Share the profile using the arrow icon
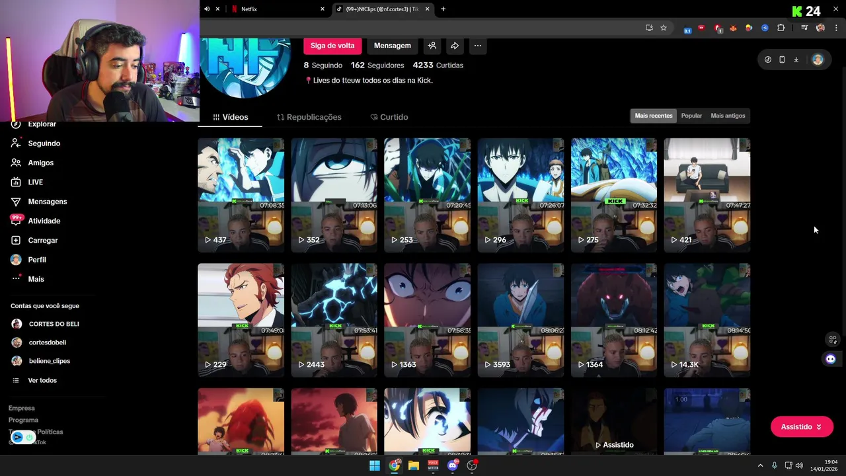The image size is (846, 476). [455, 46]
